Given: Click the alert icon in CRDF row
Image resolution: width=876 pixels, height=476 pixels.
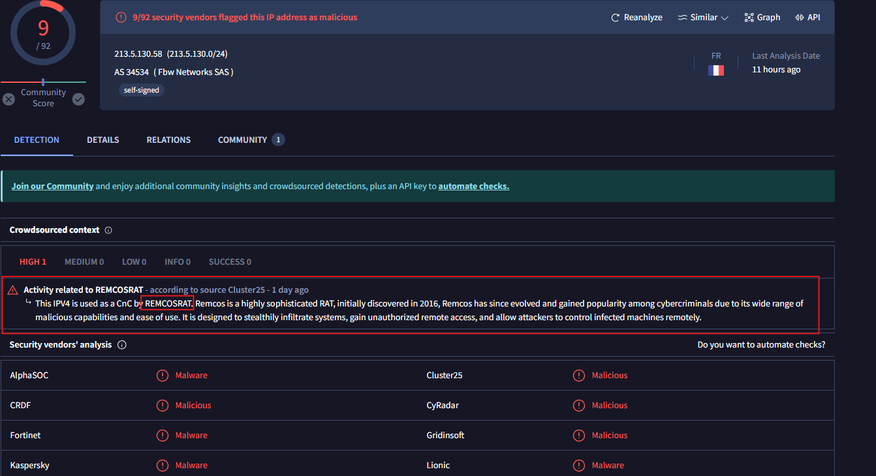Looking at the screenshot, I should click(163, 405).
